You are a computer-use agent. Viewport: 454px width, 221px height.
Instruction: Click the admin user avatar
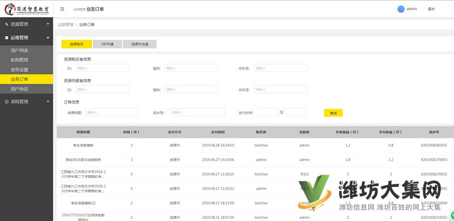[401, 9]
